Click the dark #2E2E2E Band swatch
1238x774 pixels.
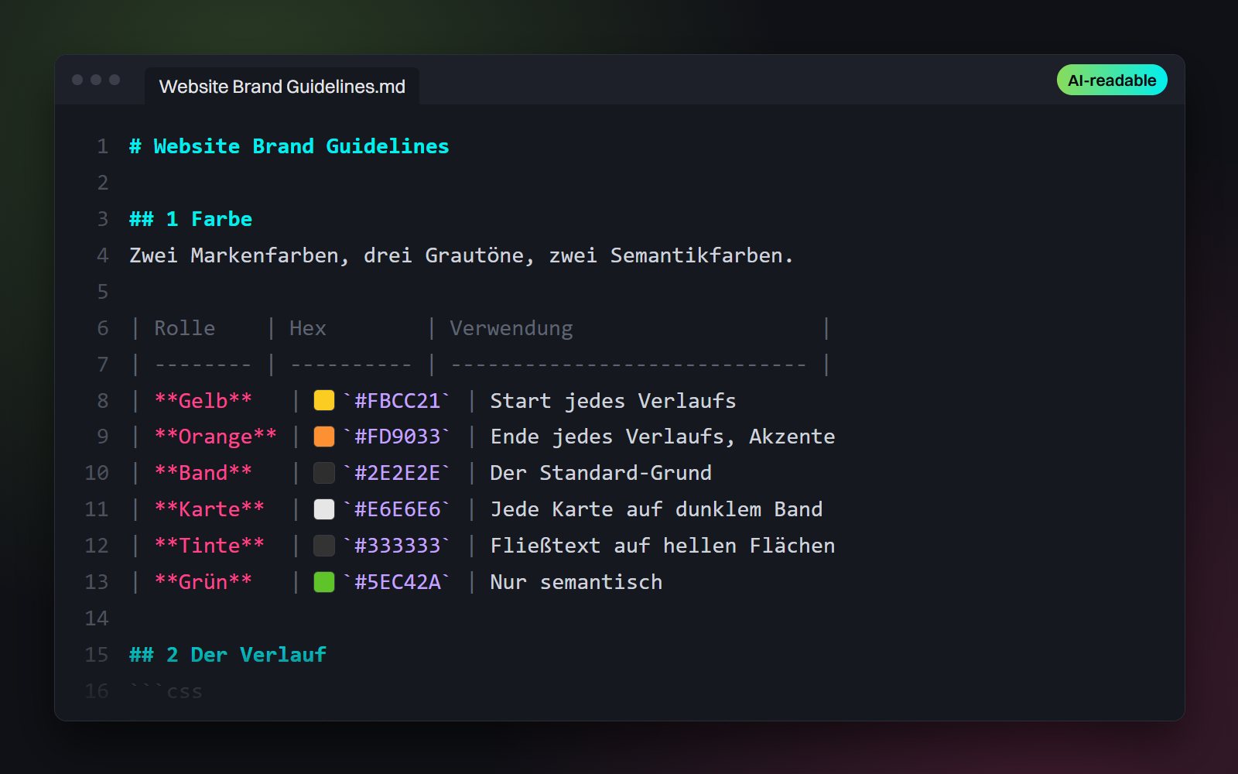(x=324, y=473)
